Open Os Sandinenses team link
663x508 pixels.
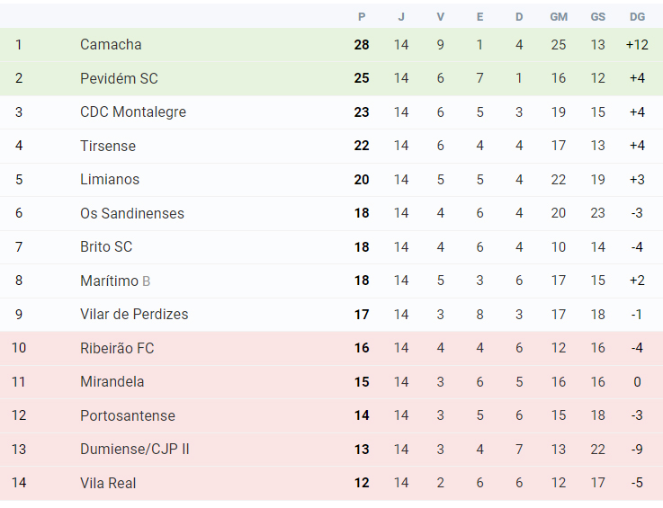coord(132,213)
